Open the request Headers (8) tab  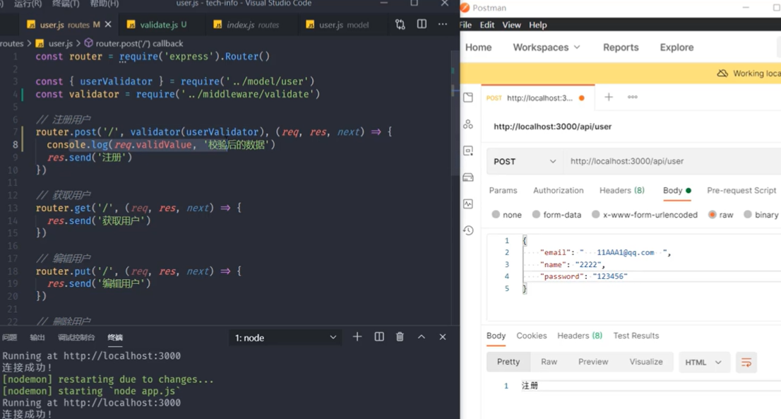(621, 190)
